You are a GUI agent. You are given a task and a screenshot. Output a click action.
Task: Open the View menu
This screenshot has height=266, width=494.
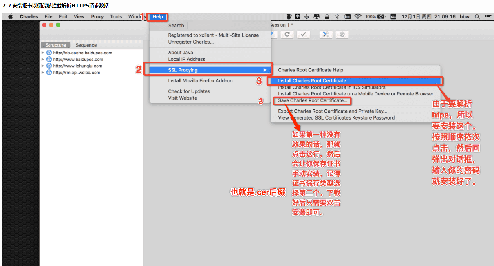point(79,17)
